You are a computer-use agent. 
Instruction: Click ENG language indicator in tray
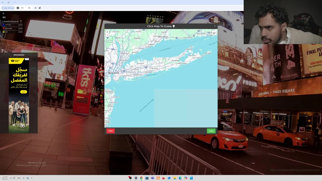pos(19,178)
